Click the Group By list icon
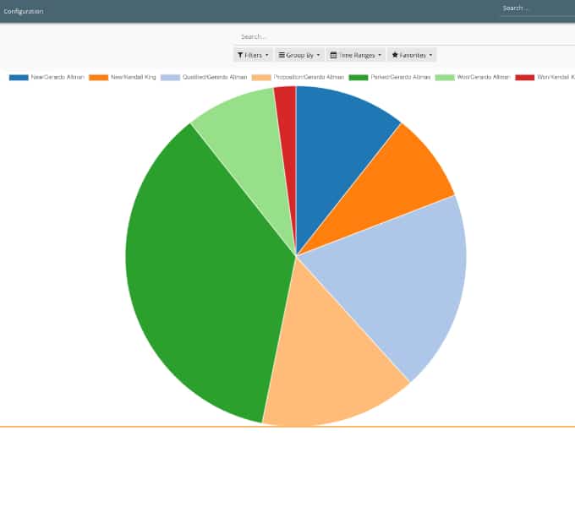575x507 pixels. [x=282, y=55]
